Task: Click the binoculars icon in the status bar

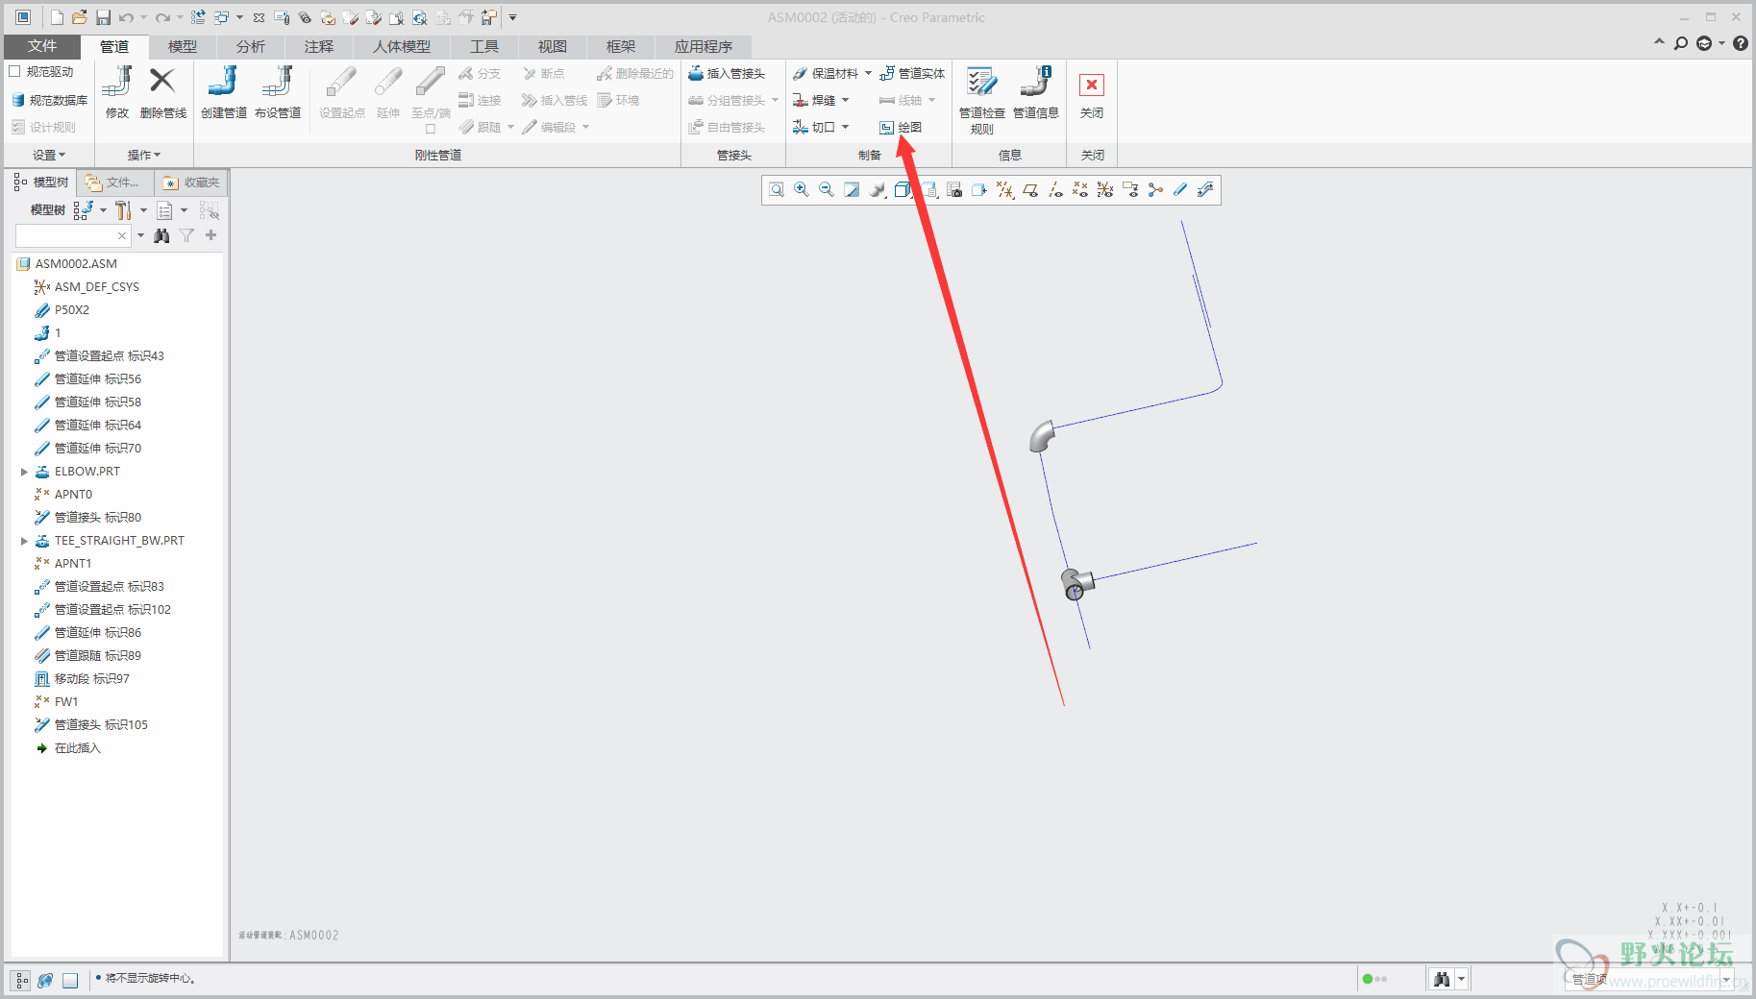Action: (x=1442, y=979)
